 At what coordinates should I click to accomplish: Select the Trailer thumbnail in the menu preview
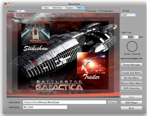(91, 63)
